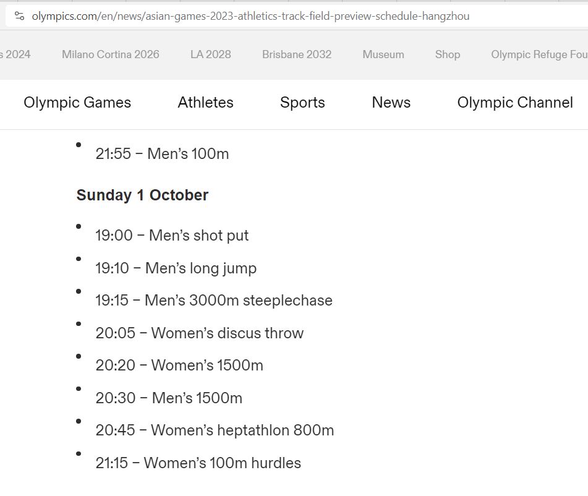The image size is (588, 496).
Task: Select the 20:05 Women's discus throw entry
Action: coord(200,333)
